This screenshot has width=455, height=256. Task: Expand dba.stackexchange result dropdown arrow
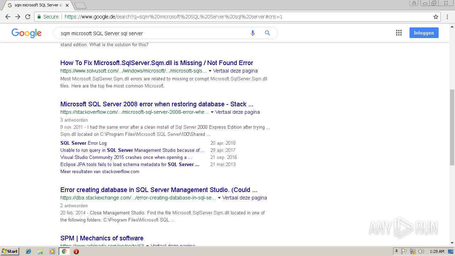(219, 198)
